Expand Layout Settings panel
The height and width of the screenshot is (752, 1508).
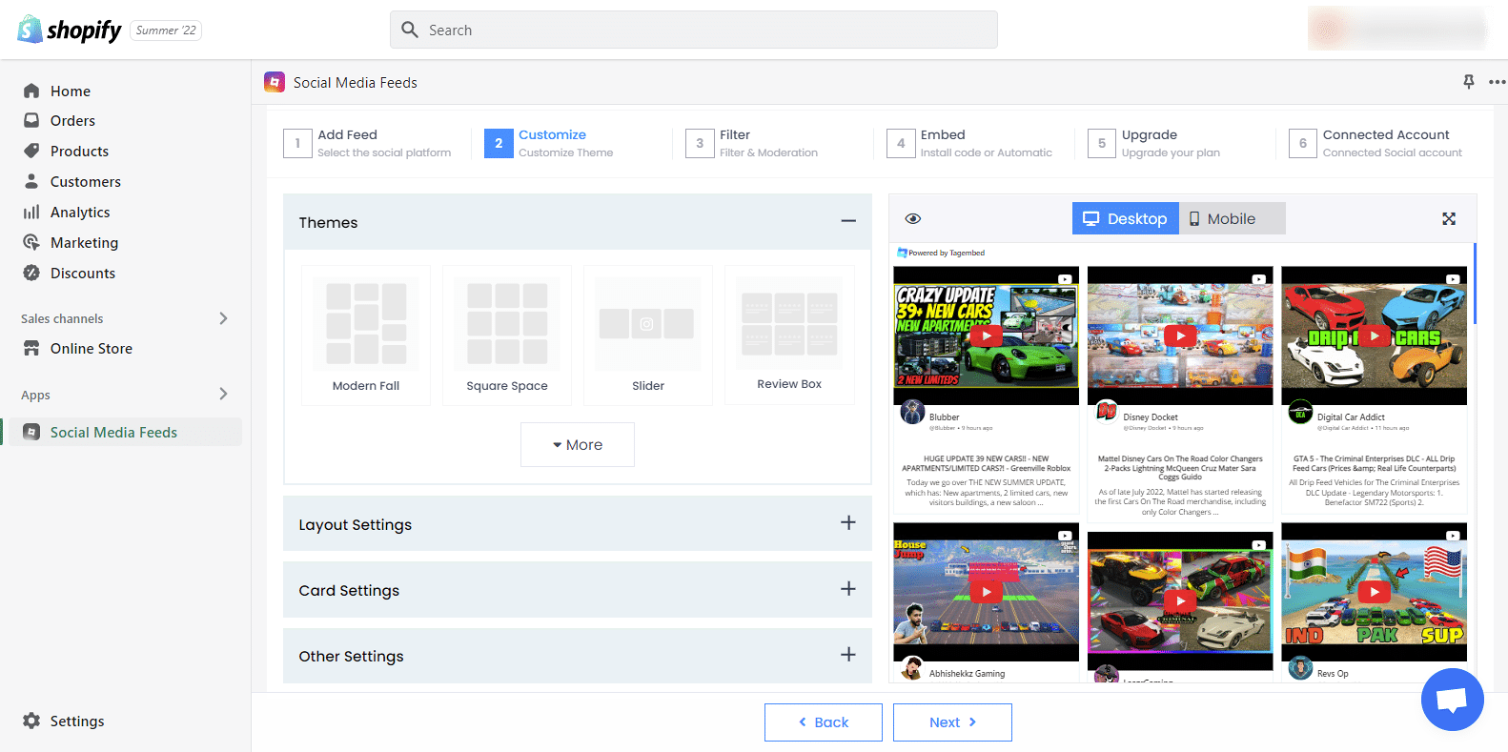[x=848, y=523]
